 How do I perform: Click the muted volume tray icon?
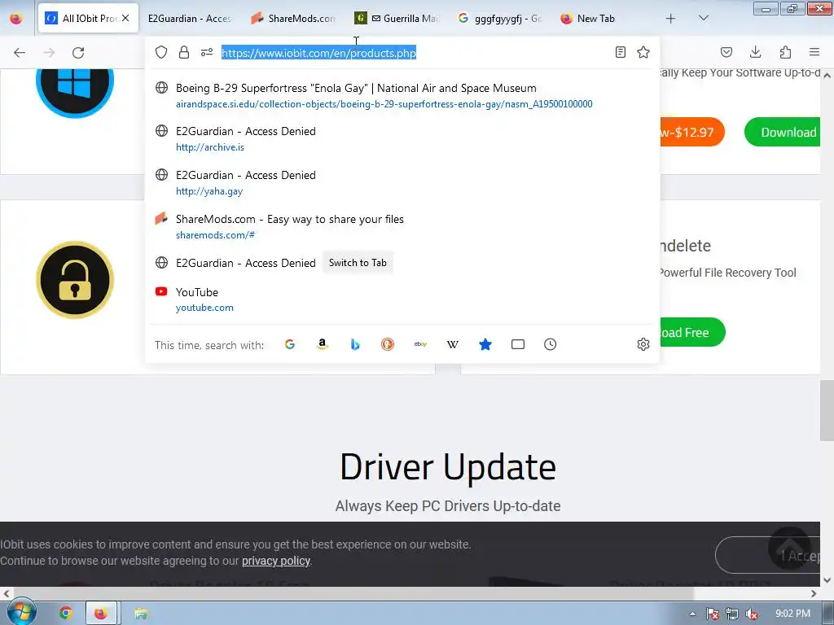752,614
